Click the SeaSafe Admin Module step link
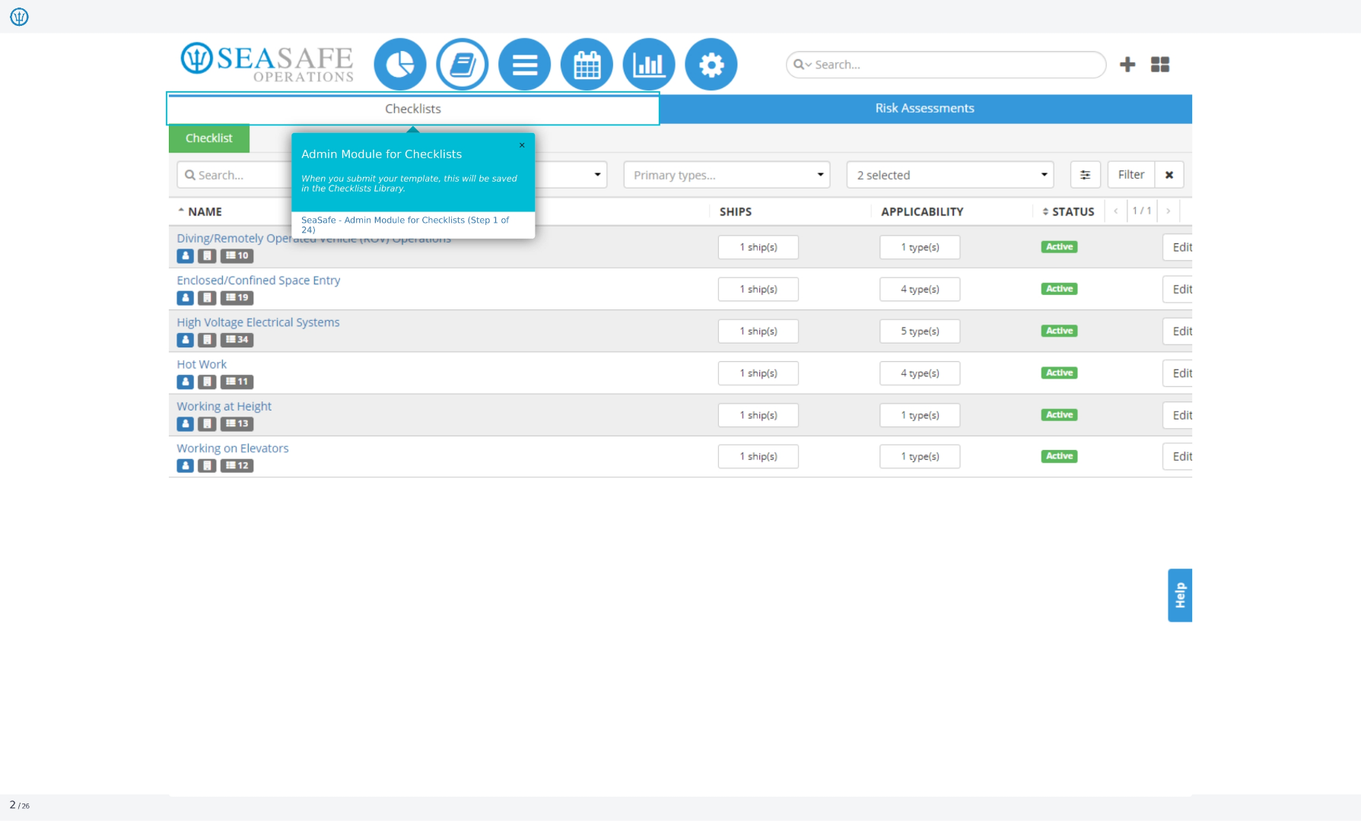Image resolution: width=1361 pixels, height=821 pixels. point(405,224)
